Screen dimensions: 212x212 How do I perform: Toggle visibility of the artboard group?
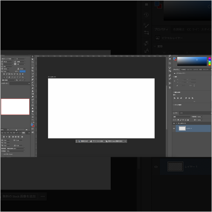[174, 123]
